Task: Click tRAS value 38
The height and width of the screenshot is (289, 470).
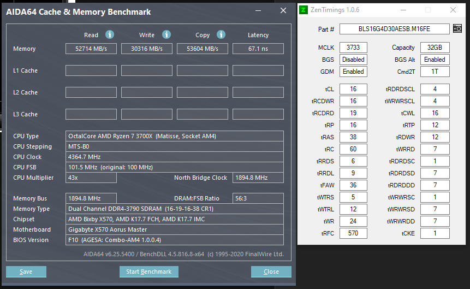Action: pyautogui.click(x=353, y=137)
